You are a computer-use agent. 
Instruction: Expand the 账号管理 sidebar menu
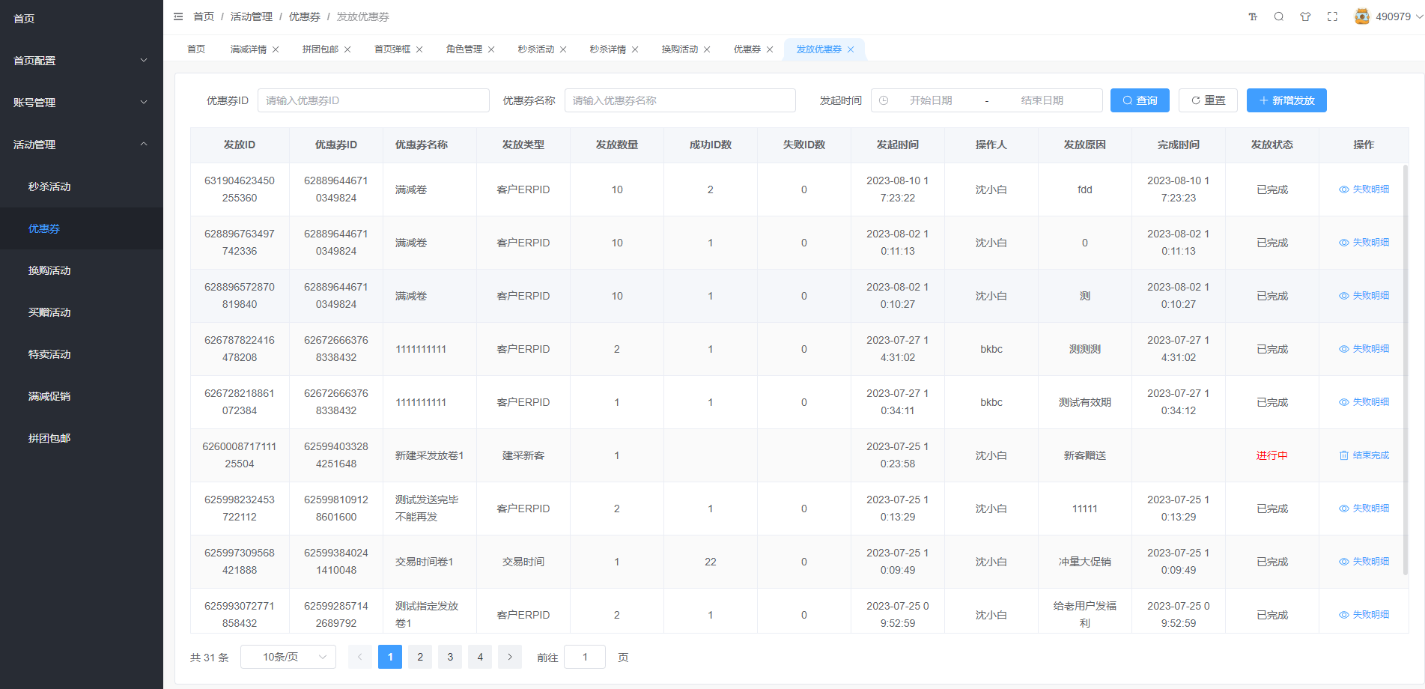tap(82, 103)
